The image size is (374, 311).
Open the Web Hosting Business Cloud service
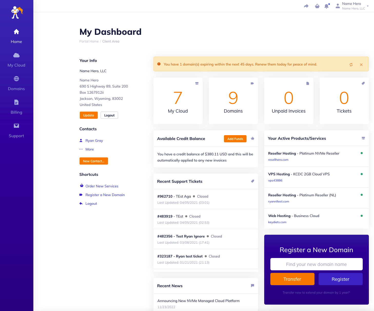tap(317, 219)
